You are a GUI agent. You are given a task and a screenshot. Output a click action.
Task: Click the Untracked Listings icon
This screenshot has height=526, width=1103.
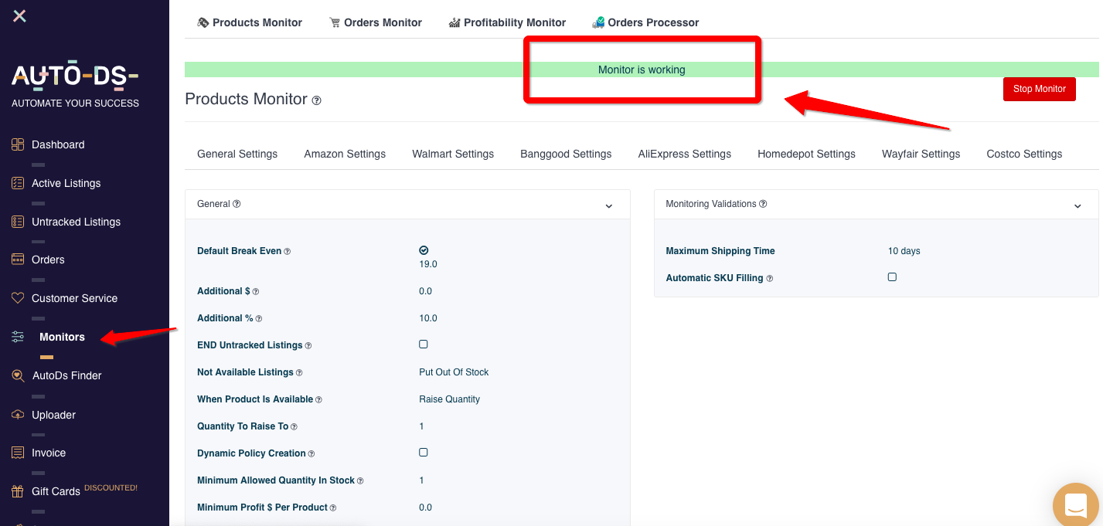pyautogui.click(x=18, y=222)
